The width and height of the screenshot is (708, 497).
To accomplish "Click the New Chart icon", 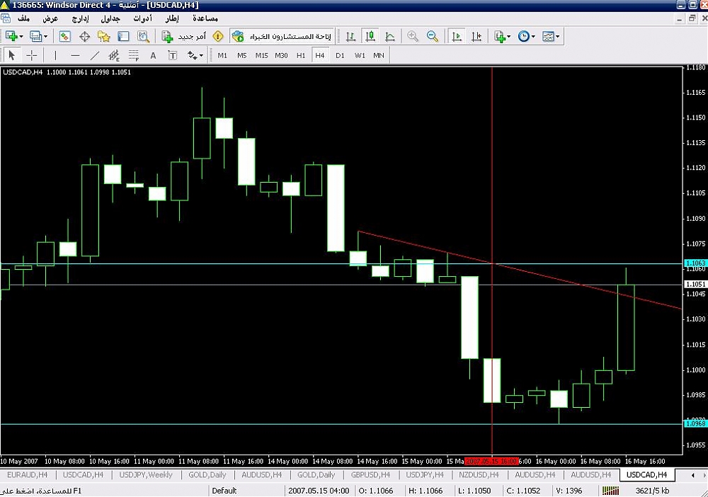I will click(x=11, y=37).
